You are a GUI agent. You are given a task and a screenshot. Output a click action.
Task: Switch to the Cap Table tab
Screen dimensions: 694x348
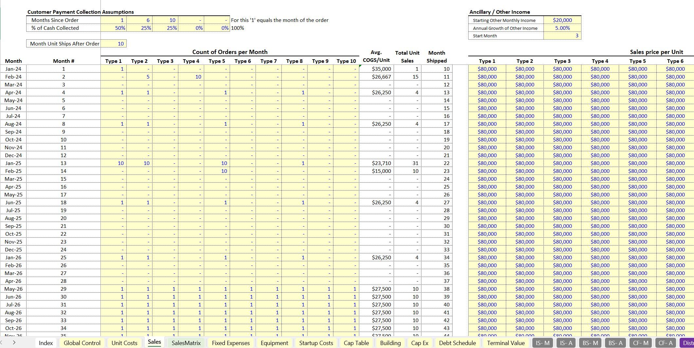pos(356,343)
